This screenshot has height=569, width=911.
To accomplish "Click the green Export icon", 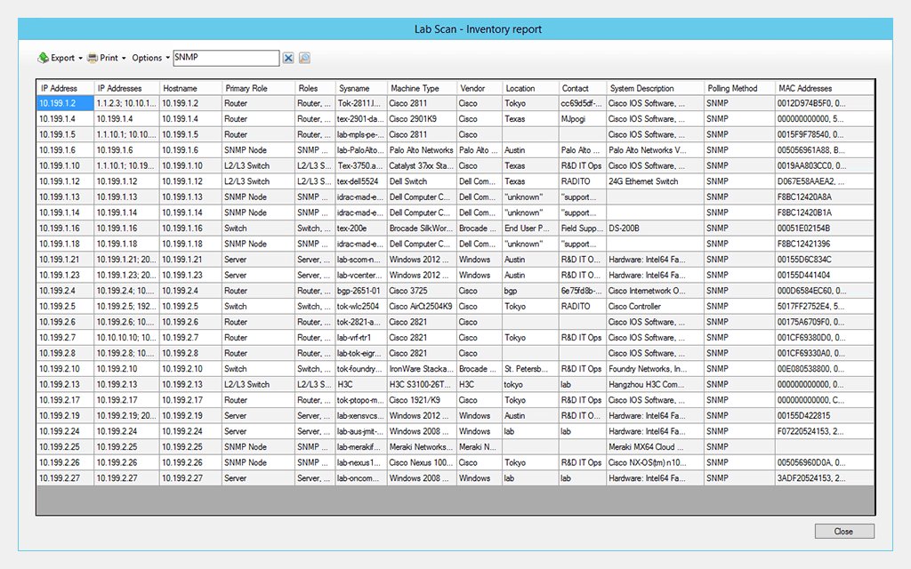I will (x=43, y=58).
